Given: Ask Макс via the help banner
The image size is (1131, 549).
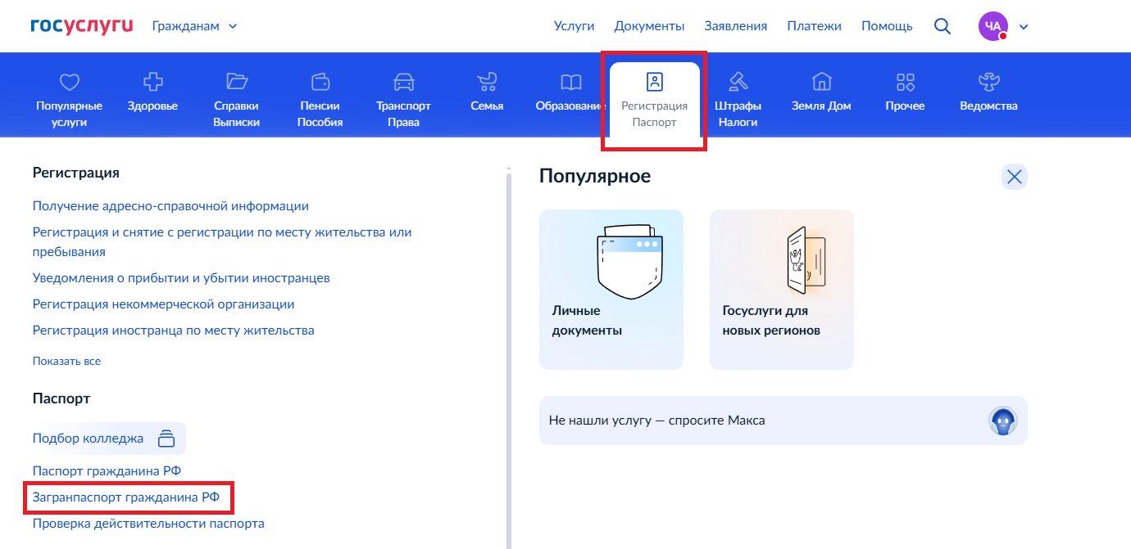Looking at the screenshot, I should pyautogui.click(x=783, y=421).
